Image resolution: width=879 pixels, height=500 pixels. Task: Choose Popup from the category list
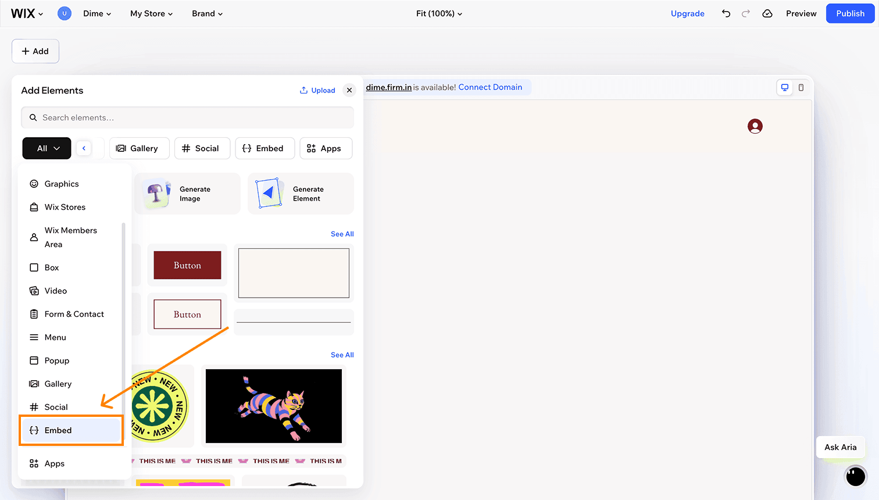71,360
